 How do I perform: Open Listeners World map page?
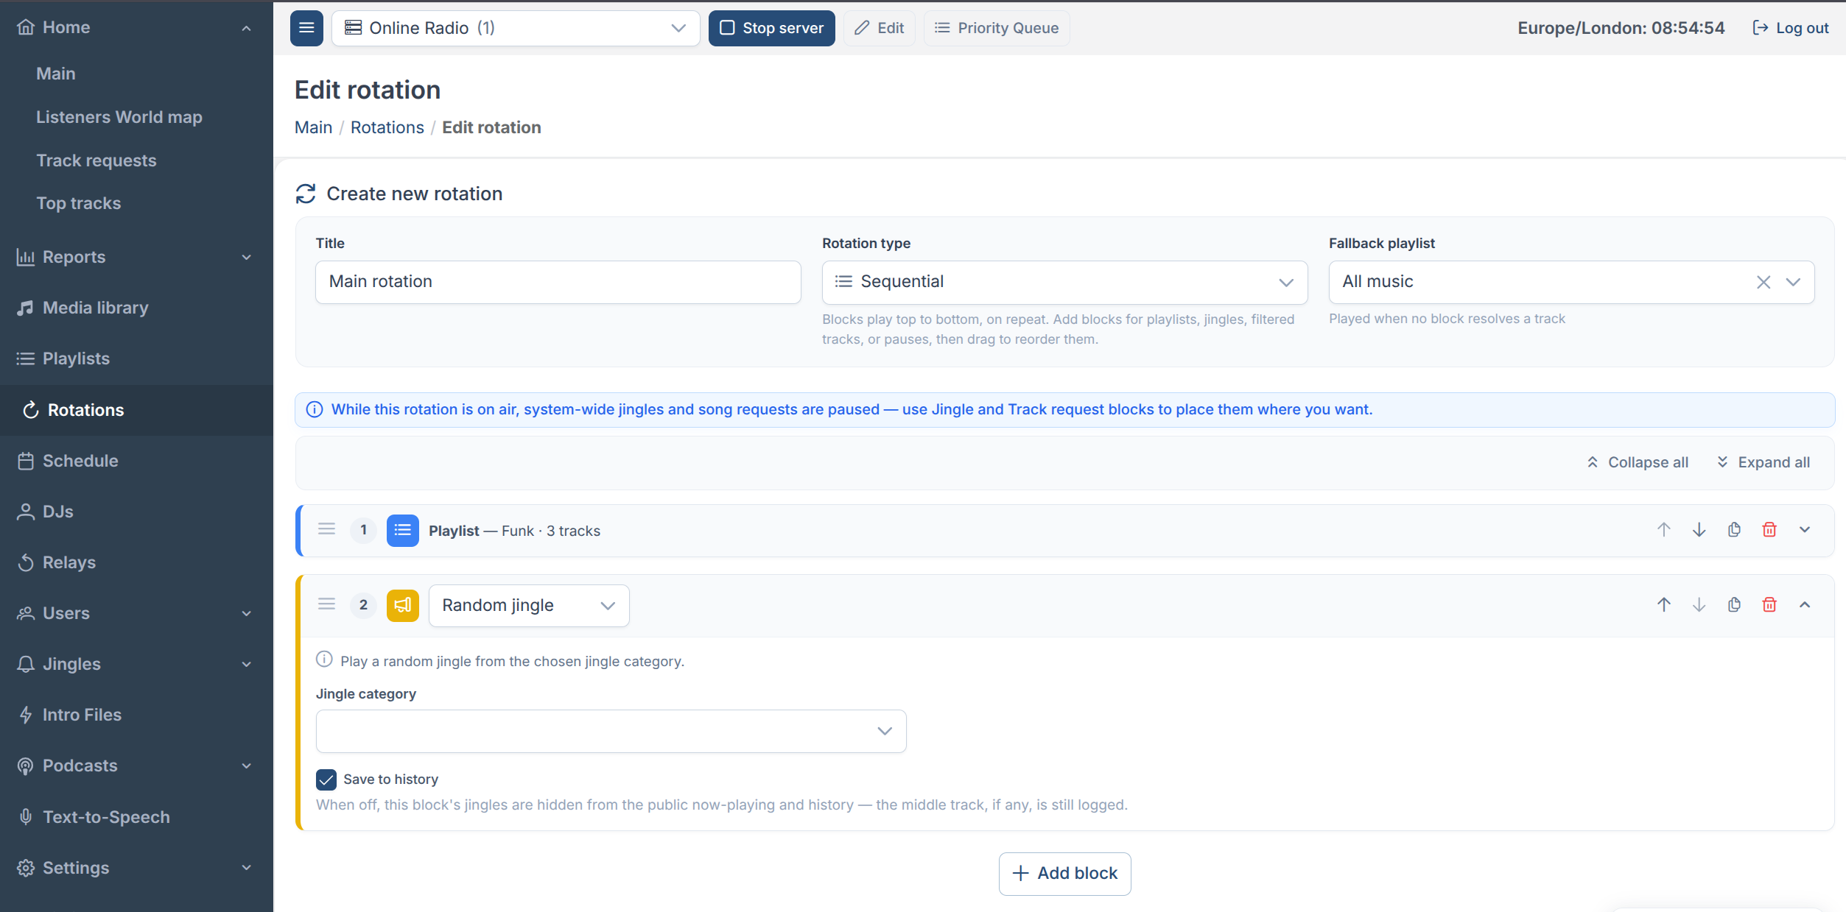pos(119,117)
